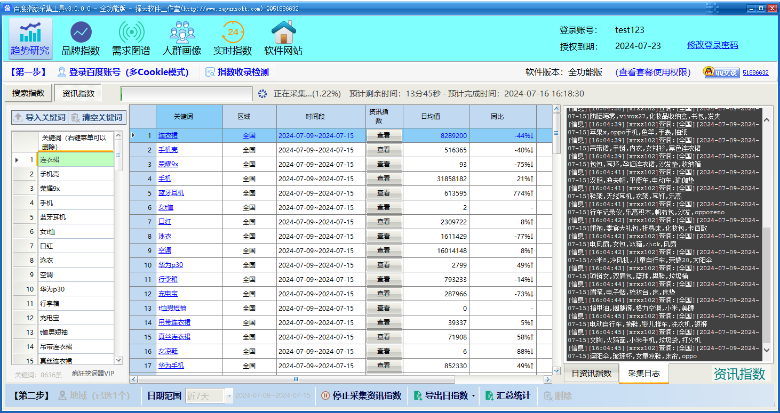Click the row selector arrow of row 1
The image size is (780, 413).
(133, 135)
